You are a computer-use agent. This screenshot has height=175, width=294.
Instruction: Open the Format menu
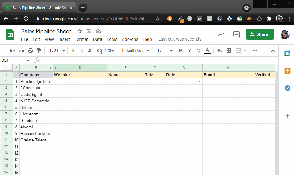[x=81, y=39]
